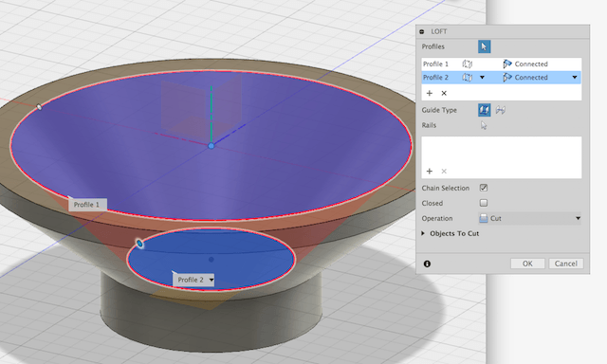Uncheck the Chain Selection checkbox
Image resolution: width=607 pixels, height=364 pixels.
tap(484, 188)
